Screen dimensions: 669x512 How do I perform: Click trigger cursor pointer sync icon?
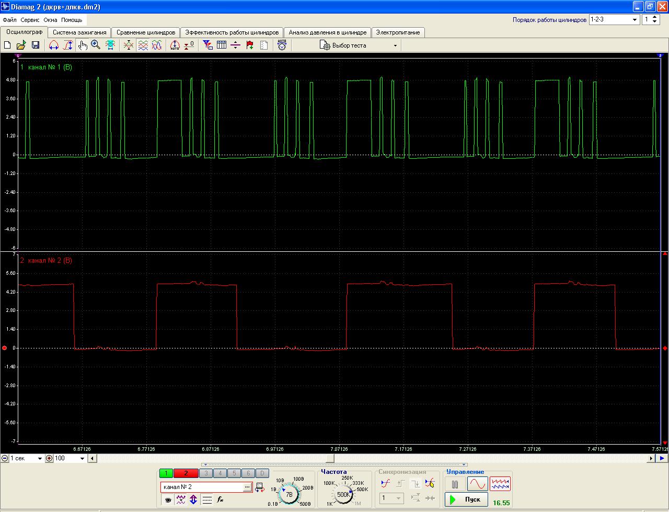tap(430, 483)
